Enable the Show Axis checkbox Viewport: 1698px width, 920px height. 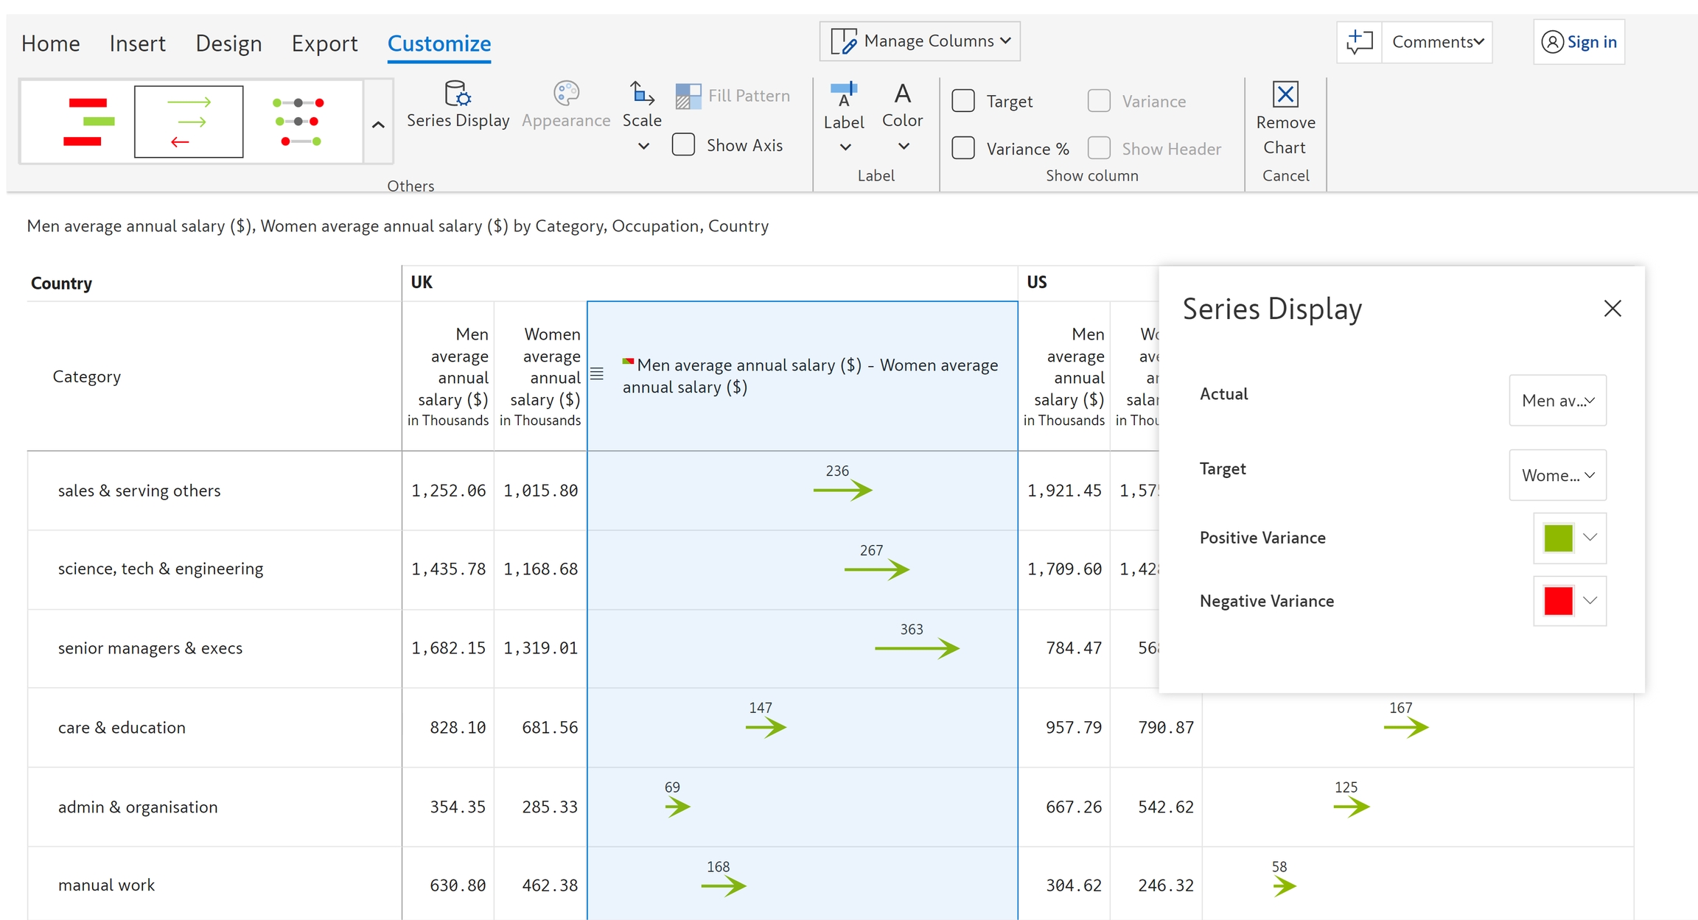(x=684, y=145)
